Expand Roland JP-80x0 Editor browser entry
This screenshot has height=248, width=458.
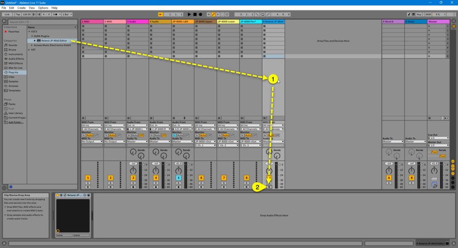[x=34, y=41]
